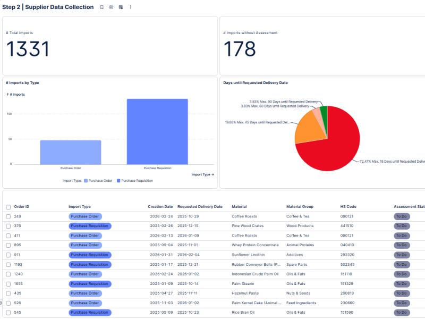Click the bookmark icon beside the page title
This screenshot has width=425, height=319.
tap(102, 7)
